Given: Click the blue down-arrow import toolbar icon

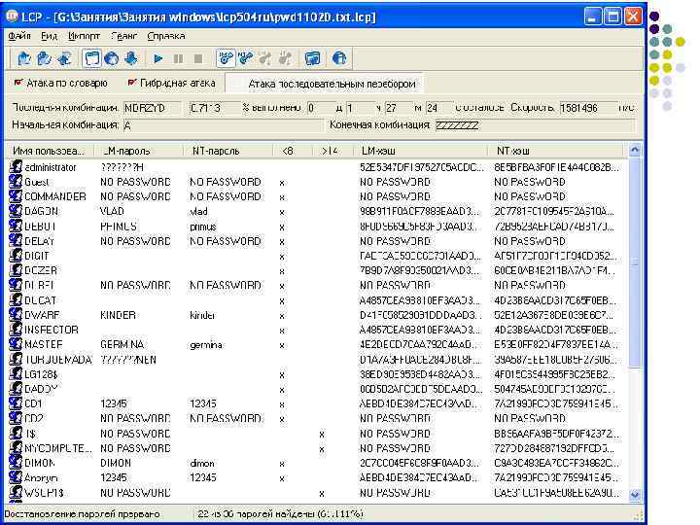Looking at the screenshot, I should (x=130, y=59).
